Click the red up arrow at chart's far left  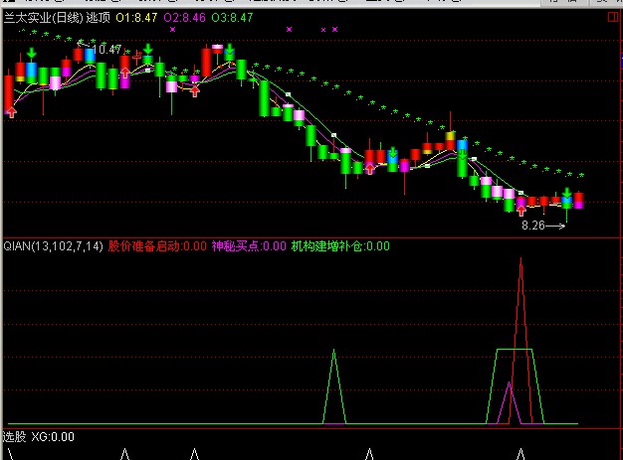coord(11,112)
